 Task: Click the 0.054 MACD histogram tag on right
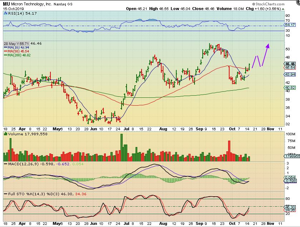pyautogui.click(x=290, y=177)
